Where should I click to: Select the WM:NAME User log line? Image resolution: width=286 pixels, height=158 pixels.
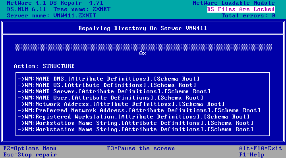click(x=110, y=98)
